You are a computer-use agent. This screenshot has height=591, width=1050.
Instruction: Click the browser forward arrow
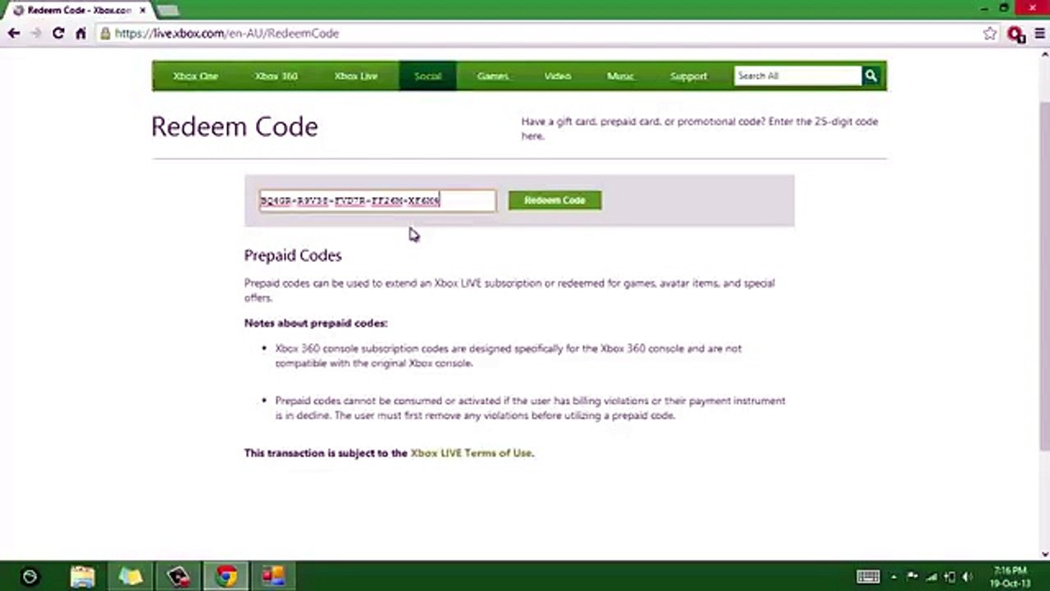[36, 34]
